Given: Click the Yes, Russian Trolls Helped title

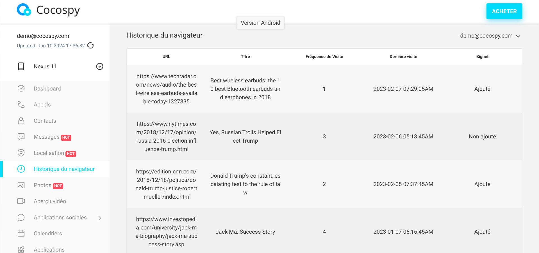Looking at the screenshot, I should pyautogui.click(x=245, y=136).
